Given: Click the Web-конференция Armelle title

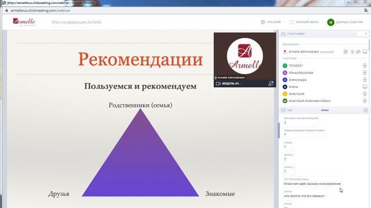Looking at the screenshot, I should pos(76,22).
